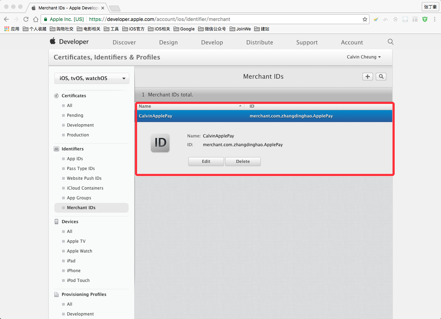Open the iOS官方 bookmarks folder
Image resolution: width=441 pixels, height=319 pixels.
(134, 29)
